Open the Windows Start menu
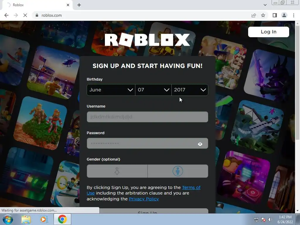The width and height of the screenshot is (300, 225). pyautogui.click(x=8, y=219)
